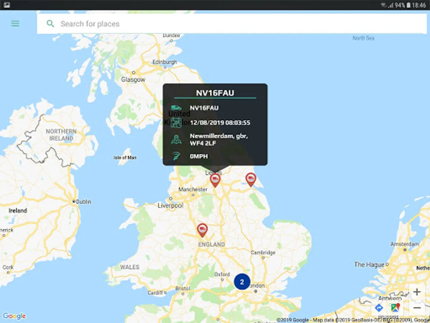Zoom in with the plus button

tap(417, 292)
